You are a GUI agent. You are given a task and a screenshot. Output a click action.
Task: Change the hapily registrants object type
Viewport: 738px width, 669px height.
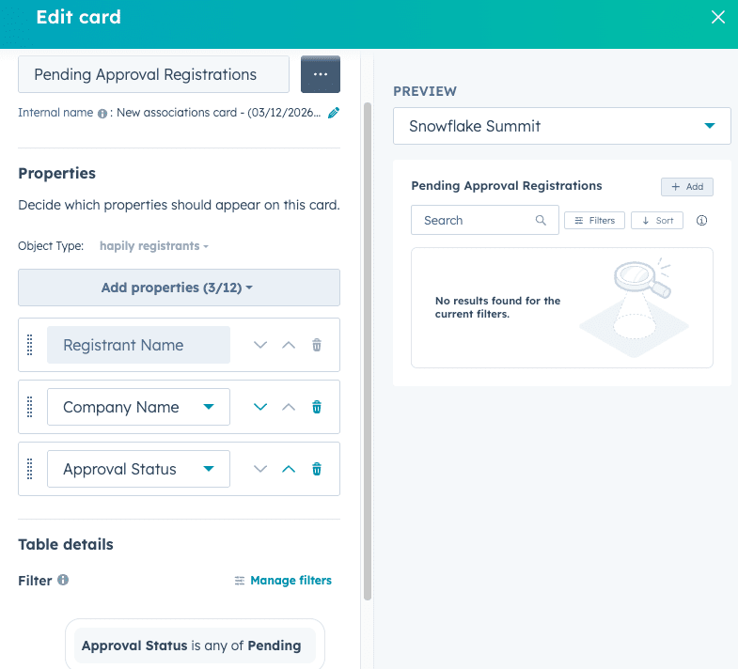(x=154, y=246)
